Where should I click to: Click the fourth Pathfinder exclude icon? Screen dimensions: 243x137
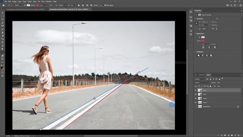[211, 56]
